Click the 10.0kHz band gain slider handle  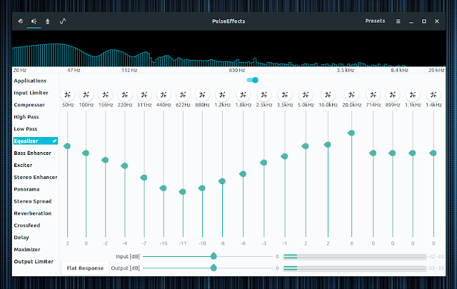click(x=327, y=145)
